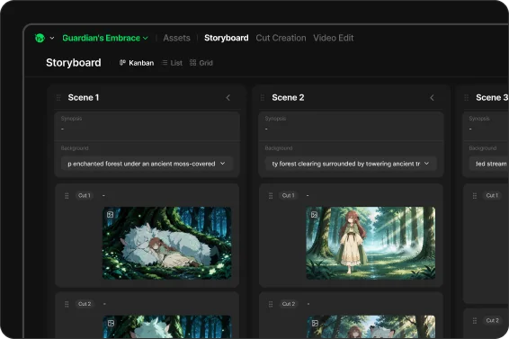
Task: Select the Scene 1 title
Action: point(84,98)
